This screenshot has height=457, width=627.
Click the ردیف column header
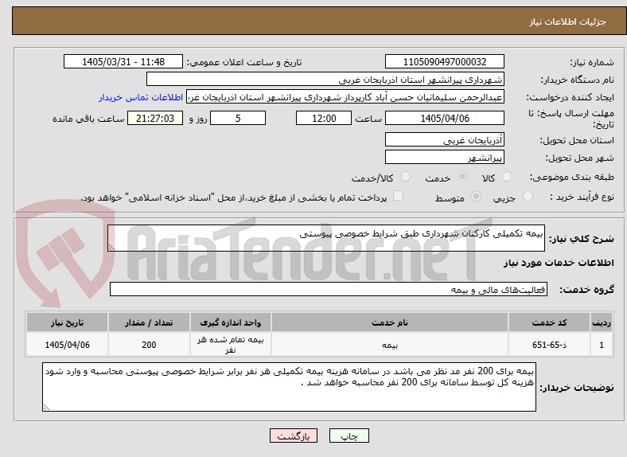click(x=602, y=322)
